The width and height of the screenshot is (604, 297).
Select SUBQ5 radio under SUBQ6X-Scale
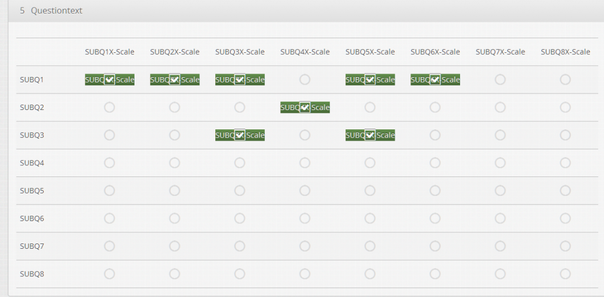(x=435, y=191)
